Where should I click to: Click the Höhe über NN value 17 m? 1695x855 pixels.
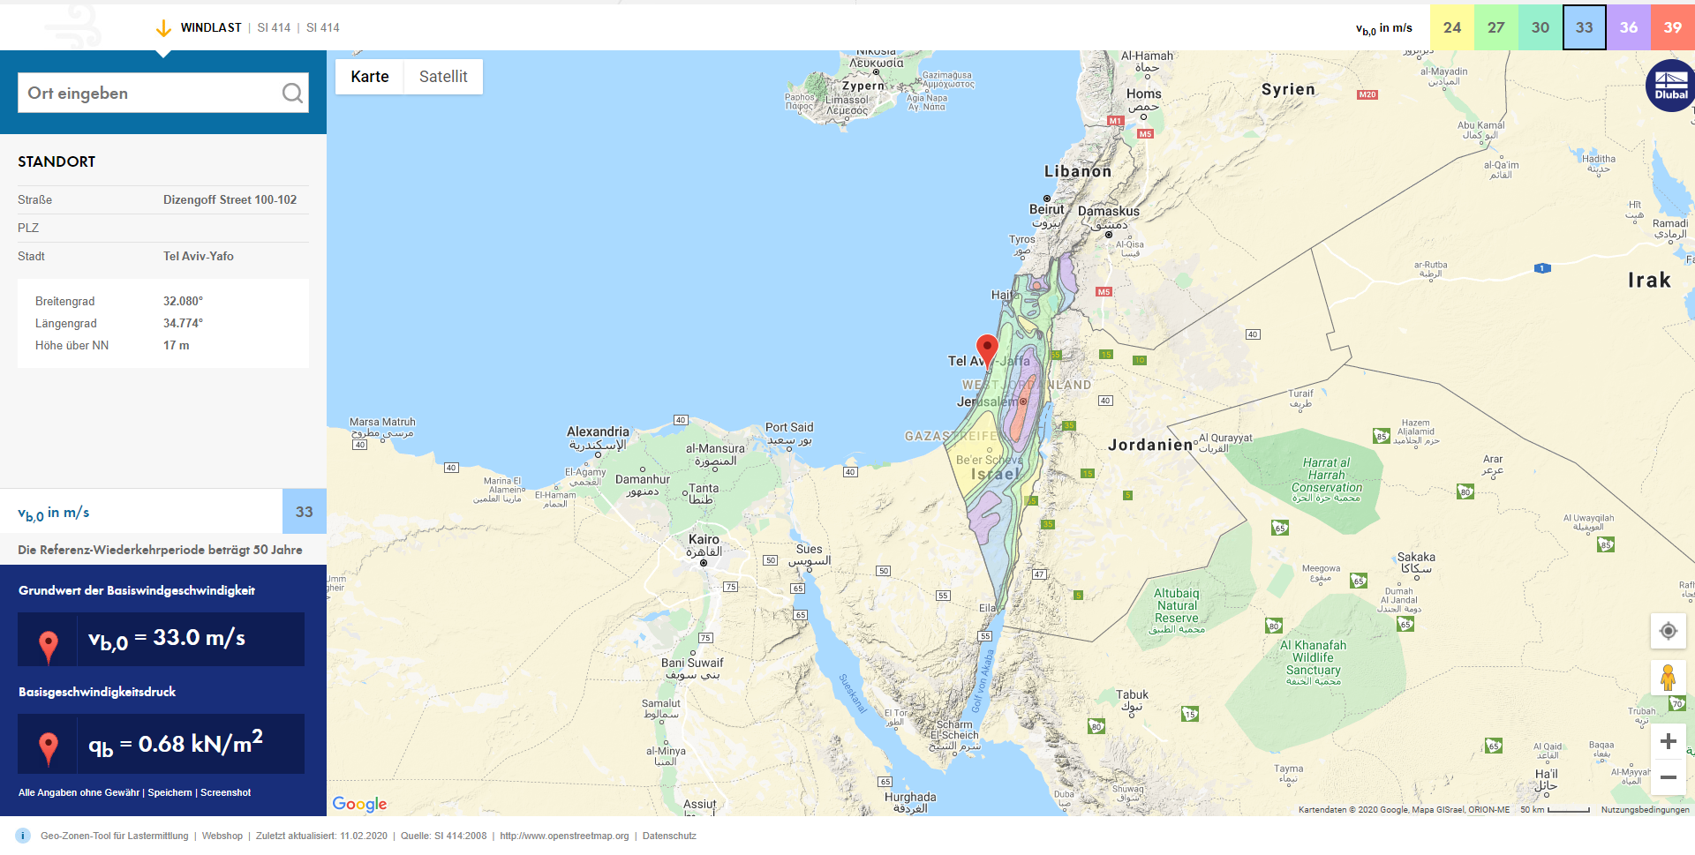point(176,345)
